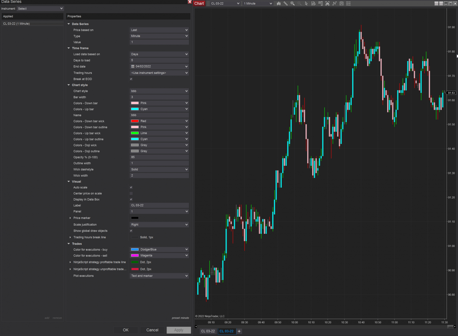Open the Scale justification dropdown

(x=159, y=225)
